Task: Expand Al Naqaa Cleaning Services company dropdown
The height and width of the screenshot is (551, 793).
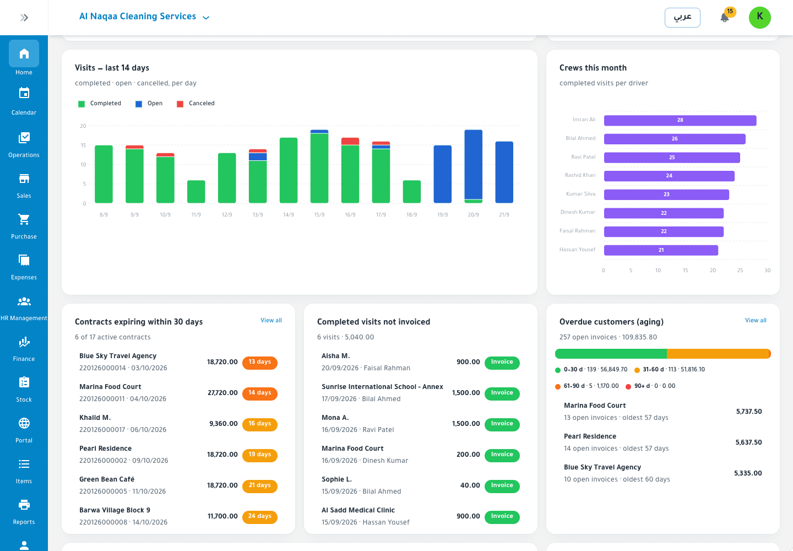Action: (144, 17)
